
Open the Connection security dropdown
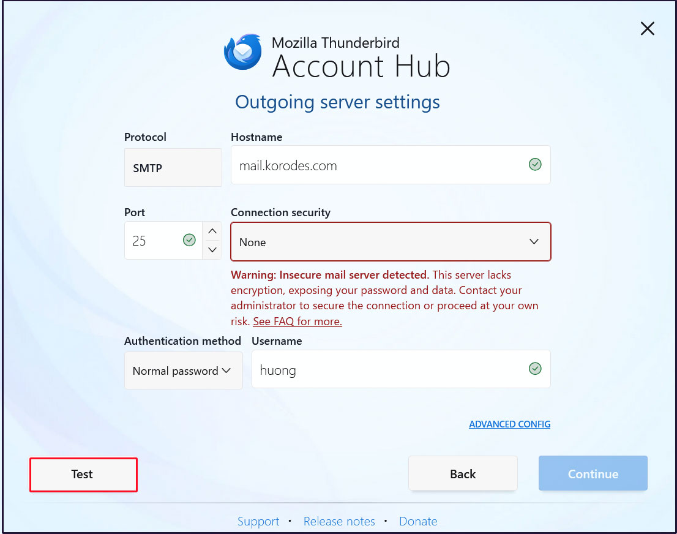coord(391,242)
